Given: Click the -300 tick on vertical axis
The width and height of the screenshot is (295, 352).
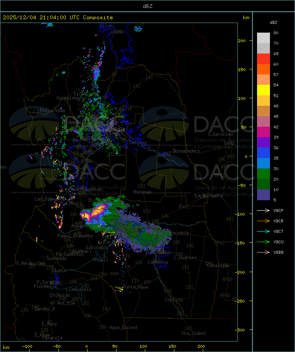Looking at the screenshot, I should [x=241, y=330].
